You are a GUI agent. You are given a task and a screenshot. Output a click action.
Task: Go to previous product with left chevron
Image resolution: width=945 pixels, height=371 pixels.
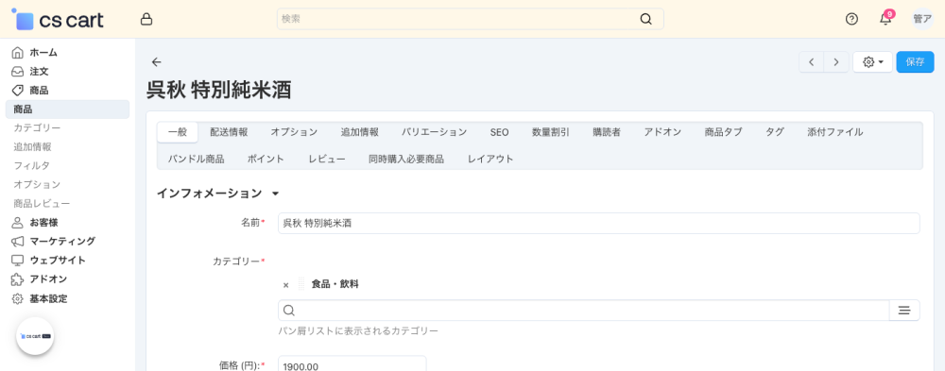point(811,62)
